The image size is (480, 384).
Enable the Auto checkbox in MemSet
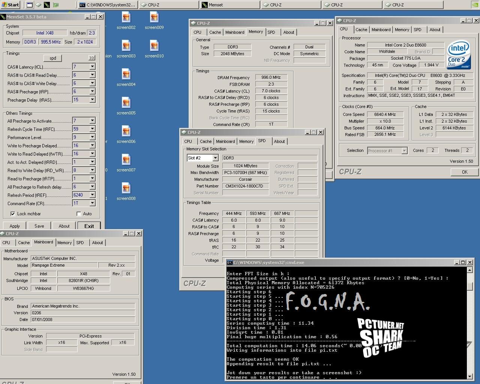click(x=79, y=214)
